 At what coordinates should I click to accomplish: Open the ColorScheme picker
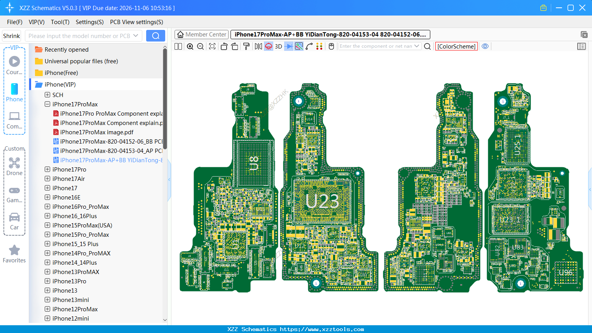pyautogui.click(x=456, y=46)
